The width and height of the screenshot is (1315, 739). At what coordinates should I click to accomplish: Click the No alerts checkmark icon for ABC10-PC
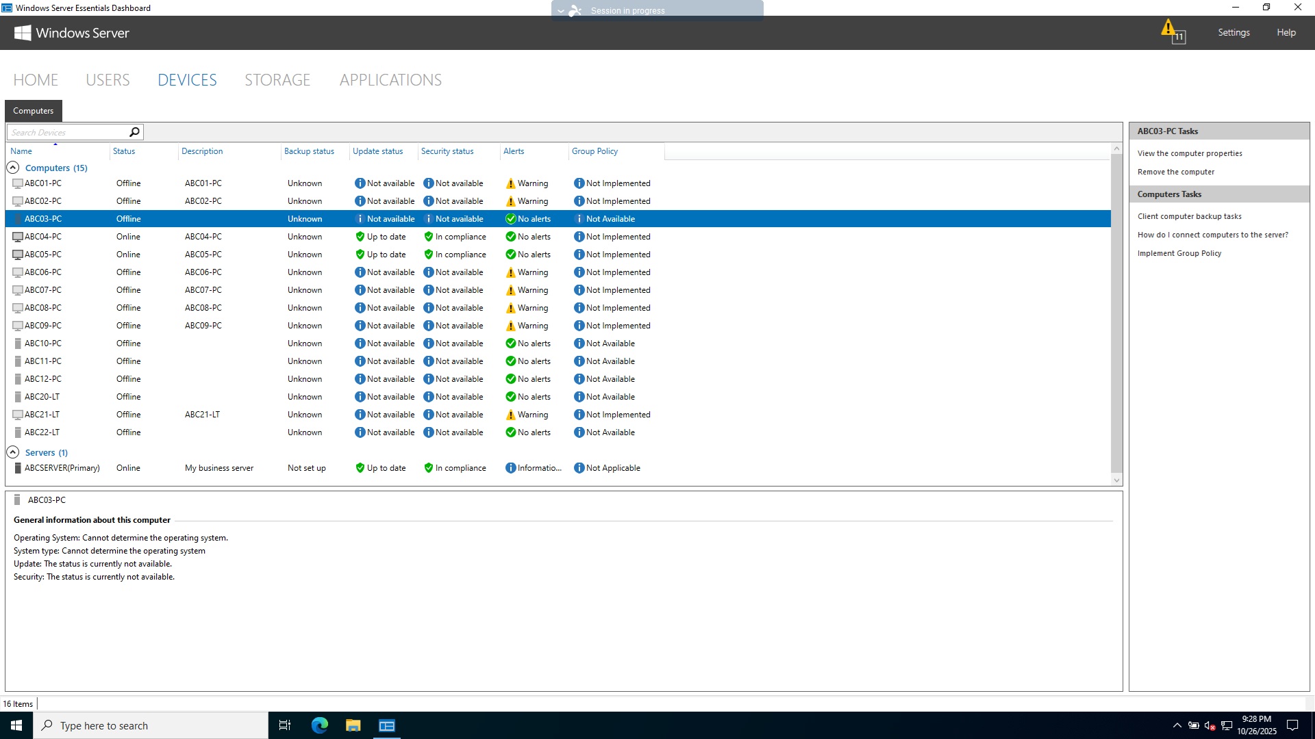[x=510, y=343]
